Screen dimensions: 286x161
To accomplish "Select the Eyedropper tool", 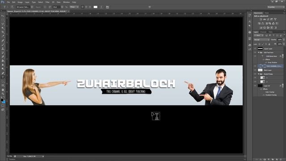I will pos(3,36).
